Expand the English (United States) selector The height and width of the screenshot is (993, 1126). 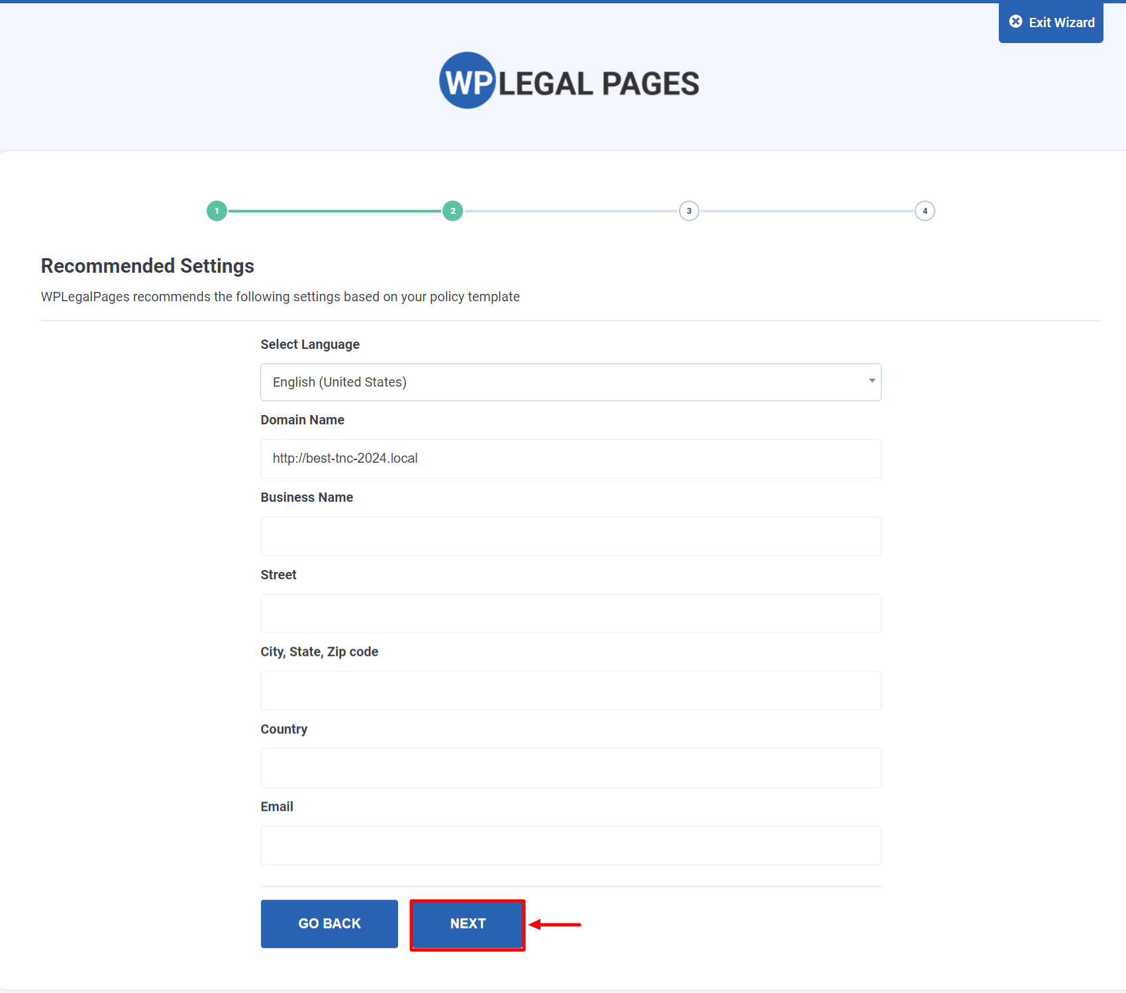(570, 382)
